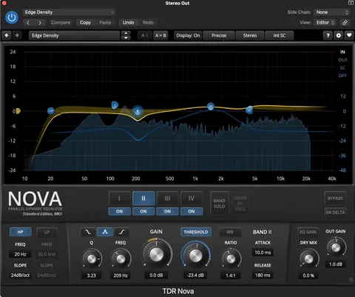Click the Compare button
The height and width of the screenshot is (297, 355).
click(61, 23)
